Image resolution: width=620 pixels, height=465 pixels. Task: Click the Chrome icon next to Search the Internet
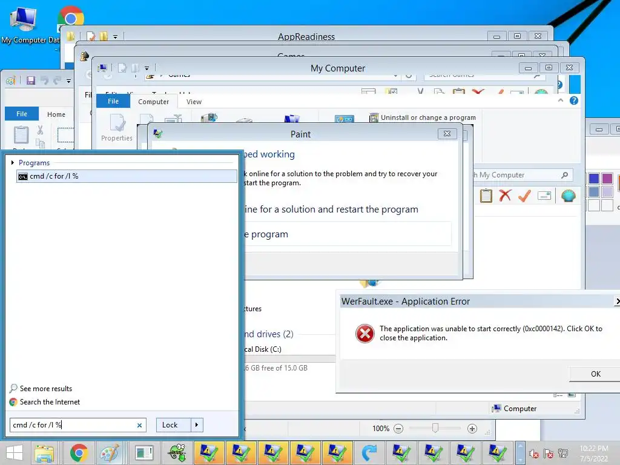13,402
